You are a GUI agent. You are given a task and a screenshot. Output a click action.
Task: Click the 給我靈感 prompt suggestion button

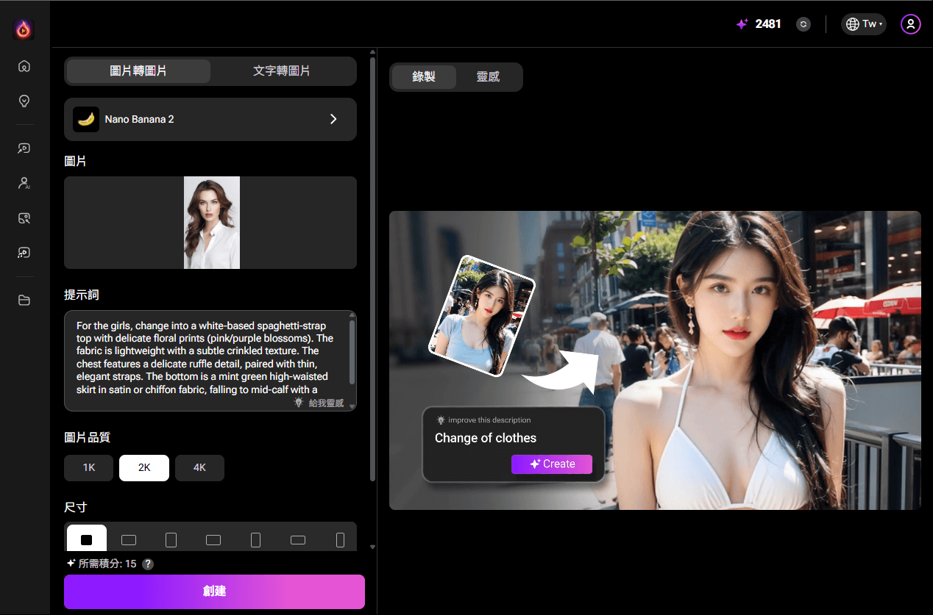coord(319,403)
